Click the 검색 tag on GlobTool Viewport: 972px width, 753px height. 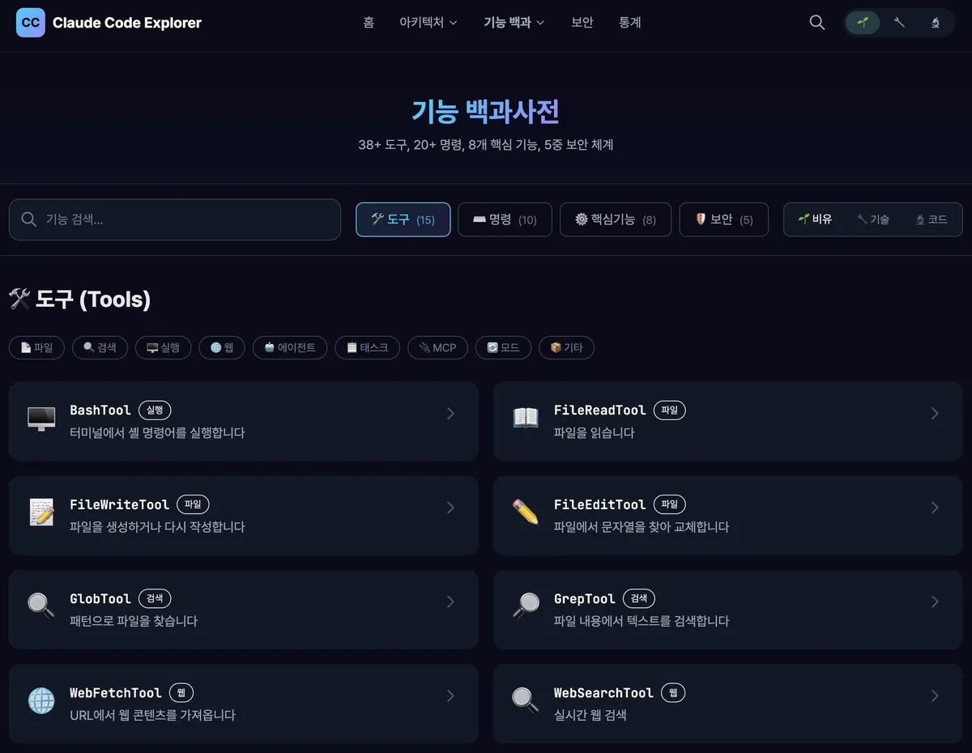(x=155, y=598)
